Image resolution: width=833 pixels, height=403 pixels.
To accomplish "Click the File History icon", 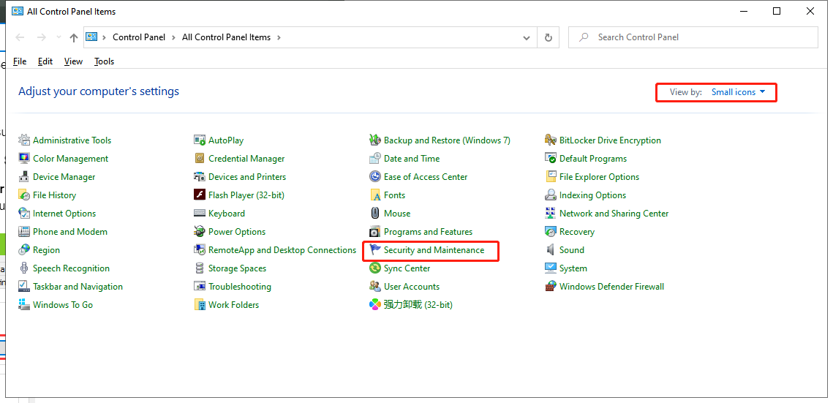I will (24, 195).
